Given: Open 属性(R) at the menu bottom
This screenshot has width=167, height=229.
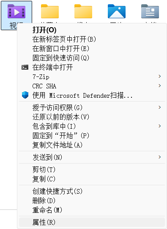Looking at the screenshot, I should click(x=92, y=222).
